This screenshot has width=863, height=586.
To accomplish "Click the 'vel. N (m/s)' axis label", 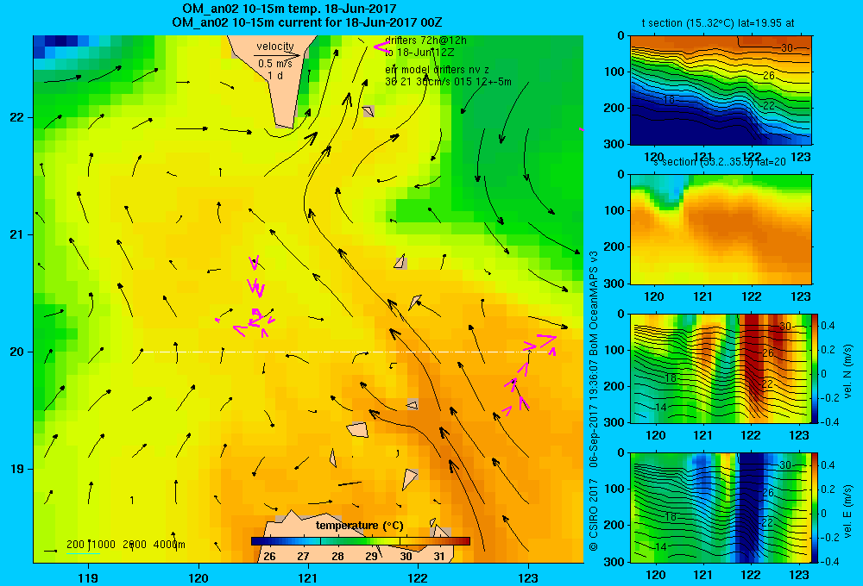I will click(x=848, y=371).
